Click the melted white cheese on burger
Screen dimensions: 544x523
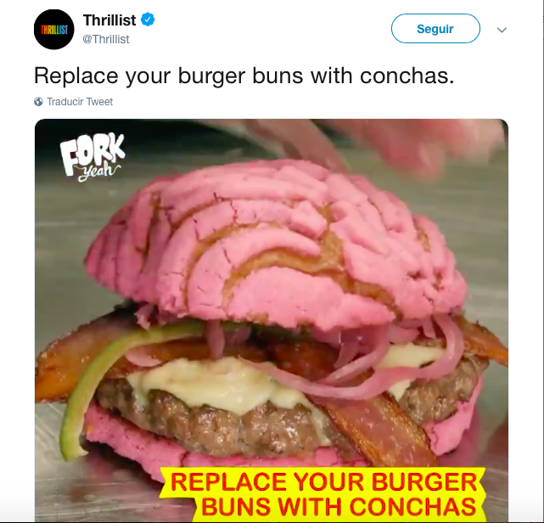click(222, 382)
